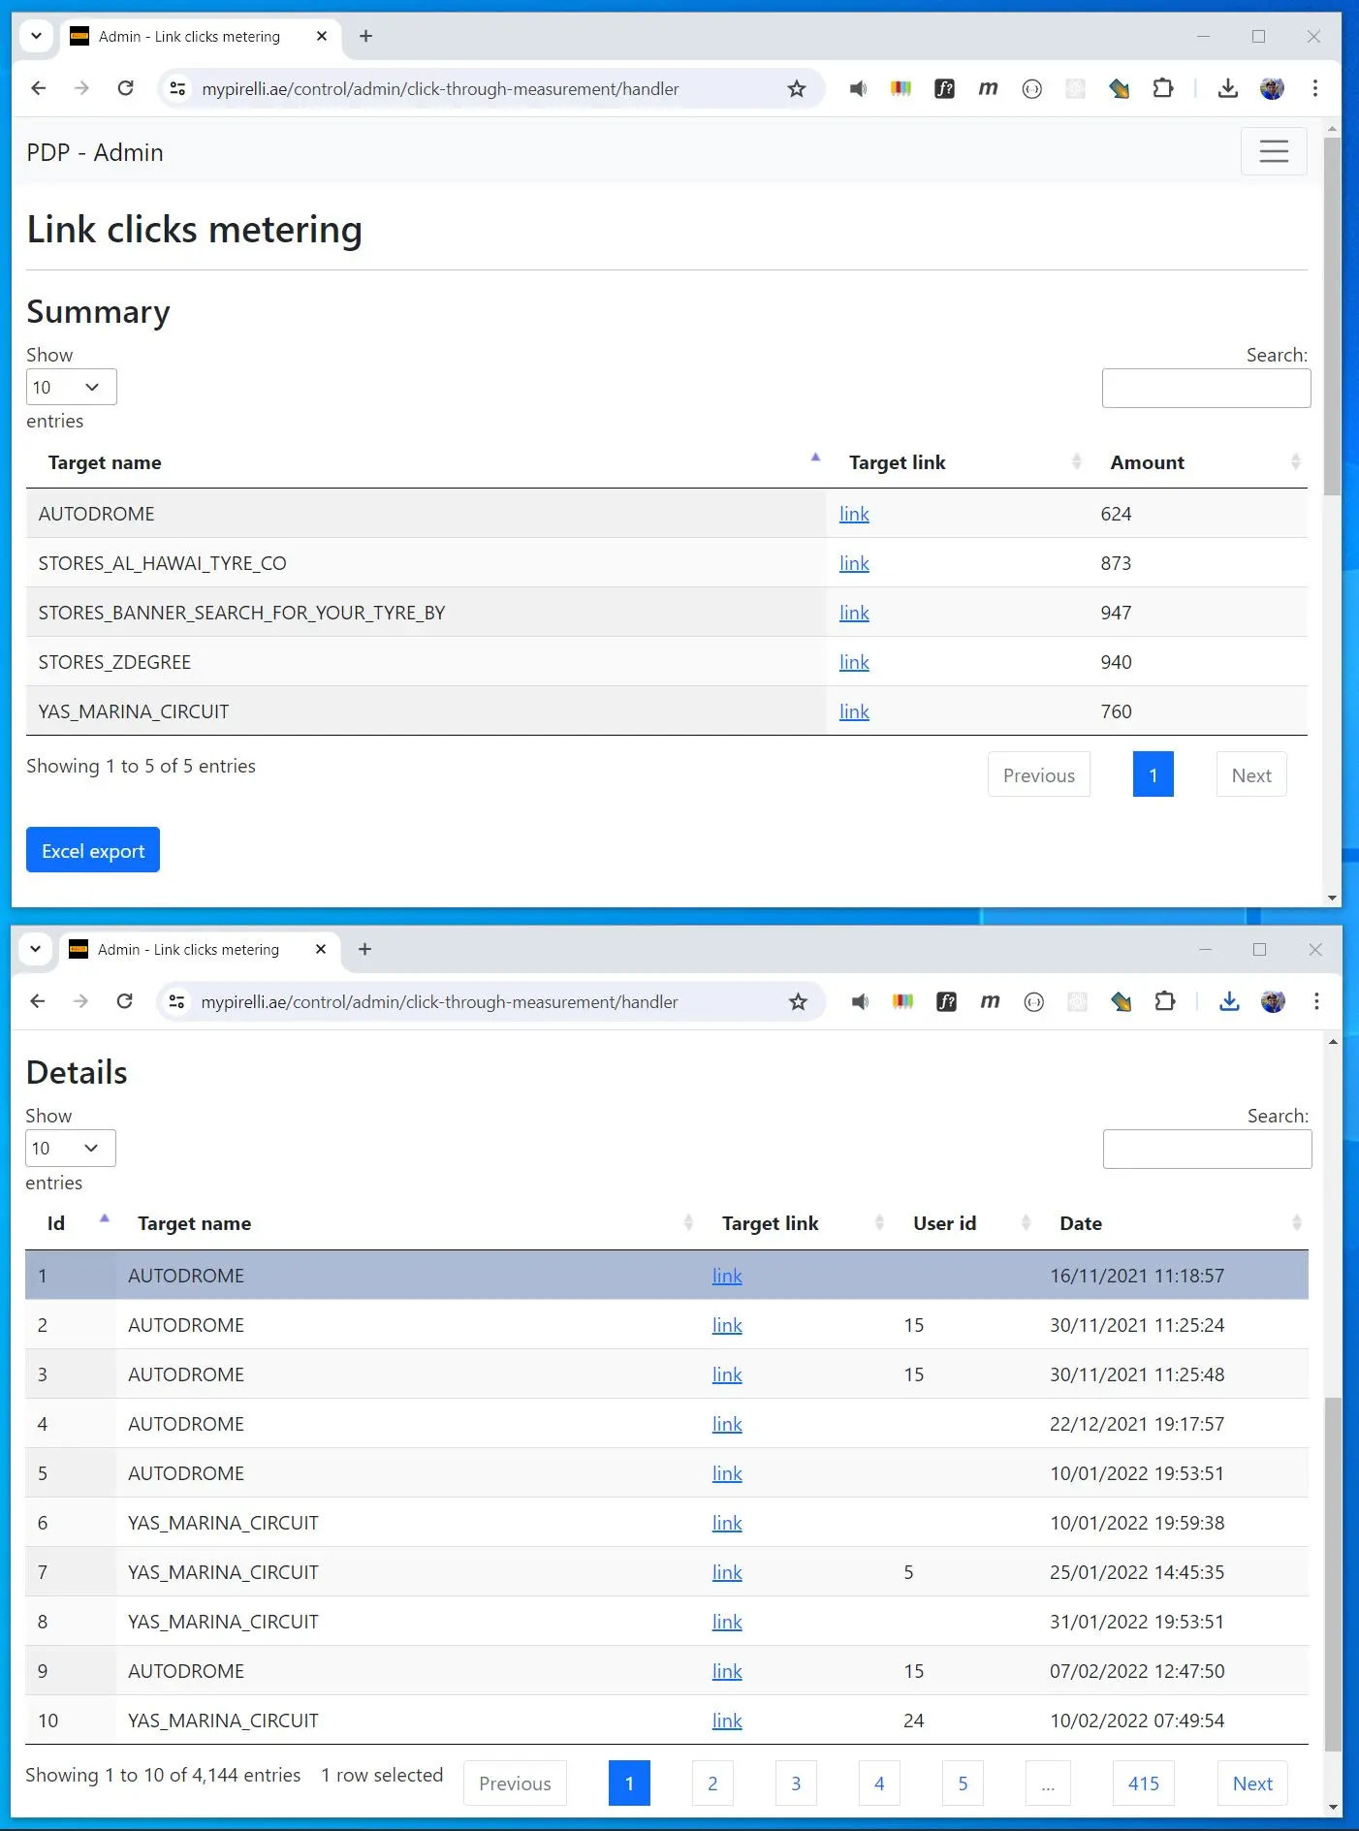
Task: Open Chrome three-dot menu in top window
Action: (x=1314, y=89)
